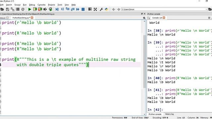This screenshot has width=212, height=119.
Task: Continue debug execution
Action: pyautogui.click(x=78, y=9)
